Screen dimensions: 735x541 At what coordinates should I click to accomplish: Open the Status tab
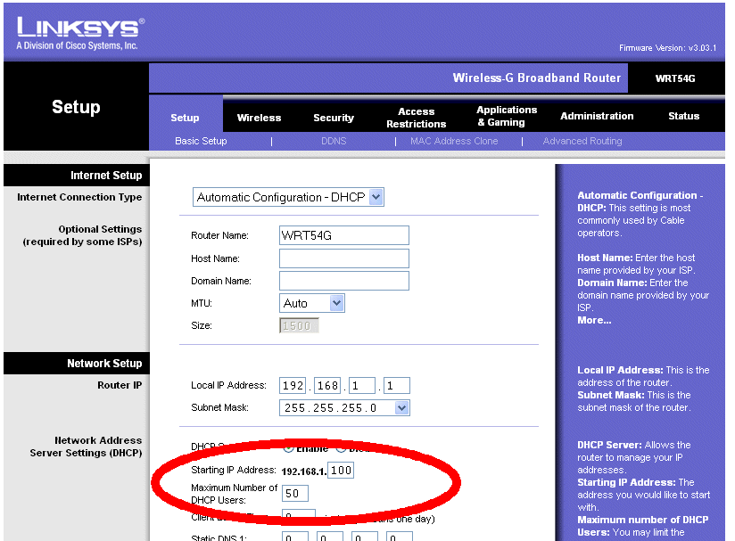[683, 116]
